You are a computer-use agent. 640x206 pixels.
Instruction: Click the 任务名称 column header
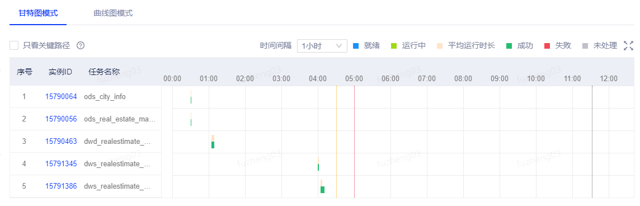[103, 72]
